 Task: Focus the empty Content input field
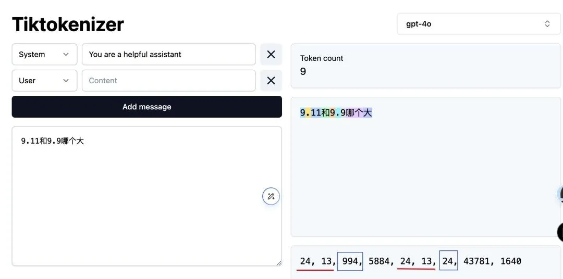click(169, 81)
